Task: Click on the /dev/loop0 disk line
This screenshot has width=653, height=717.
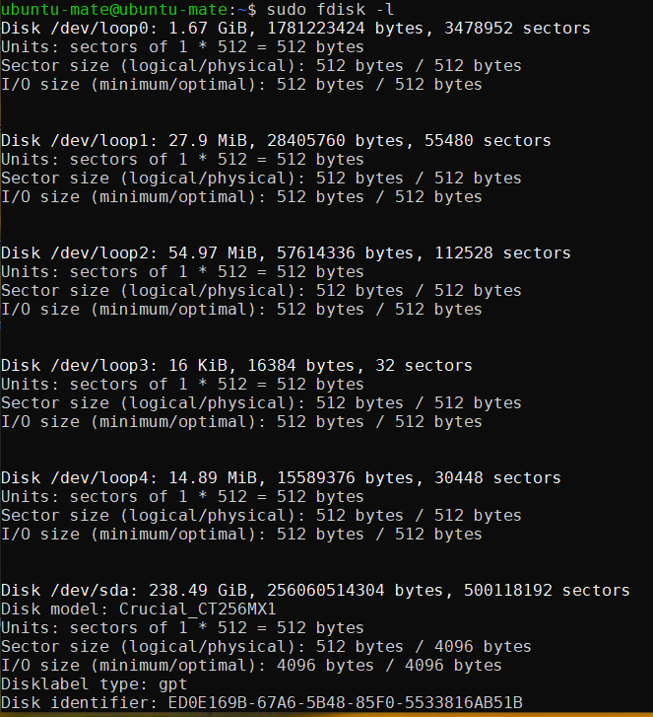Action: click(x=295, y=29)
